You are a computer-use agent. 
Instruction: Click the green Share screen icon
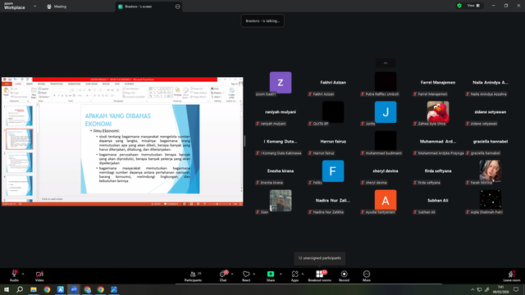tap(271, 274)
